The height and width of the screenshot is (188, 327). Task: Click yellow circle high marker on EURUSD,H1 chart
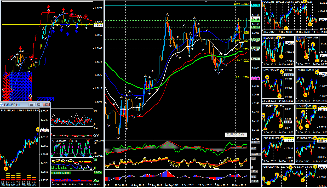coord(38,129)
